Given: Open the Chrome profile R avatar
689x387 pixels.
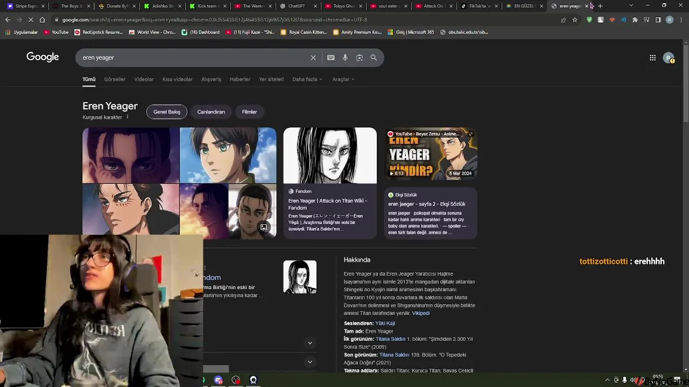Looking at the screenshot, I should (670, 20).
